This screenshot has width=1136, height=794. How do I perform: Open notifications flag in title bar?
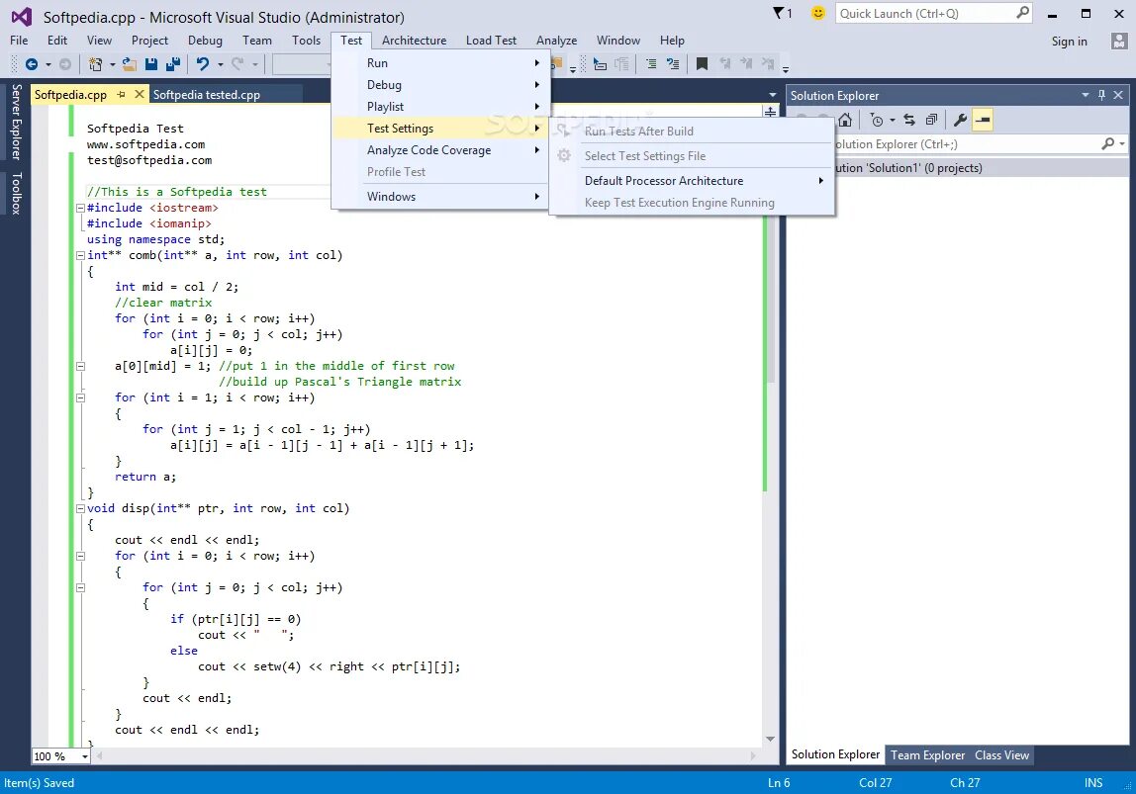pyautogui.click(x=783, y=13)
